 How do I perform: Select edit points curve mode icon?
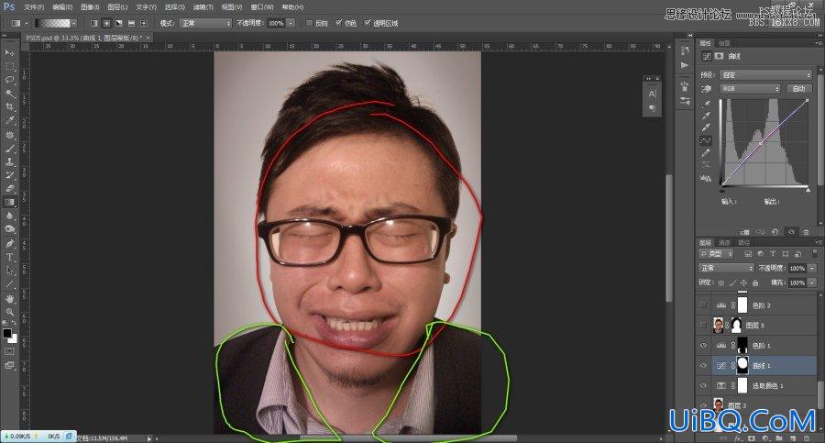(706, 140)
